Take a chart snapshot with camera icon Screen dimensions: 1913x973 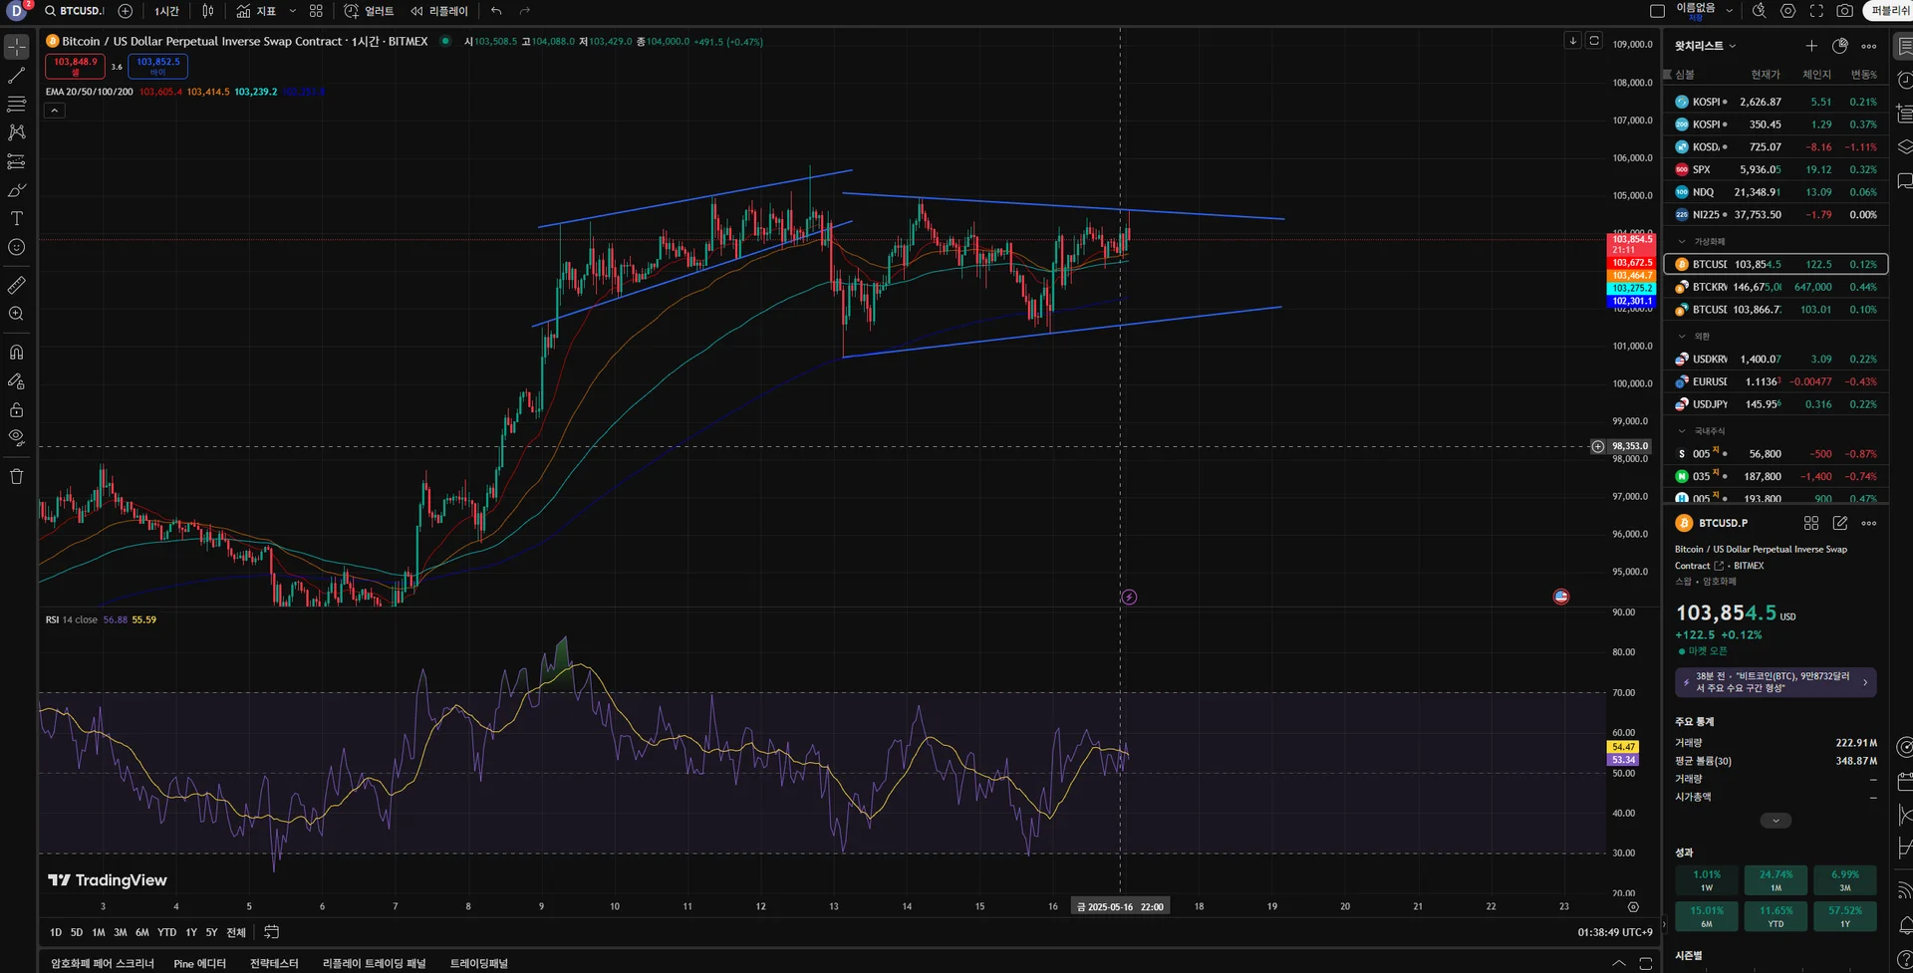(1844, 11)
